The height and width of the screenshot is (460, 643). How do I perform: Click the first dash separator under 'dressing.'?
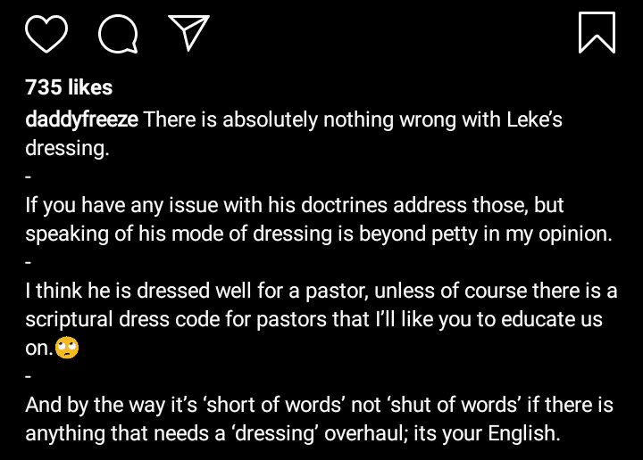pos(28,177)
